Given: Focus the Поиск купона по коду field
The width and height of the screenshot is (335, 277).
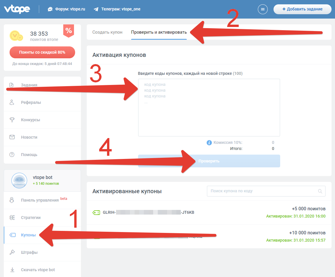Looking at the screenshot, I should point(266,191).
